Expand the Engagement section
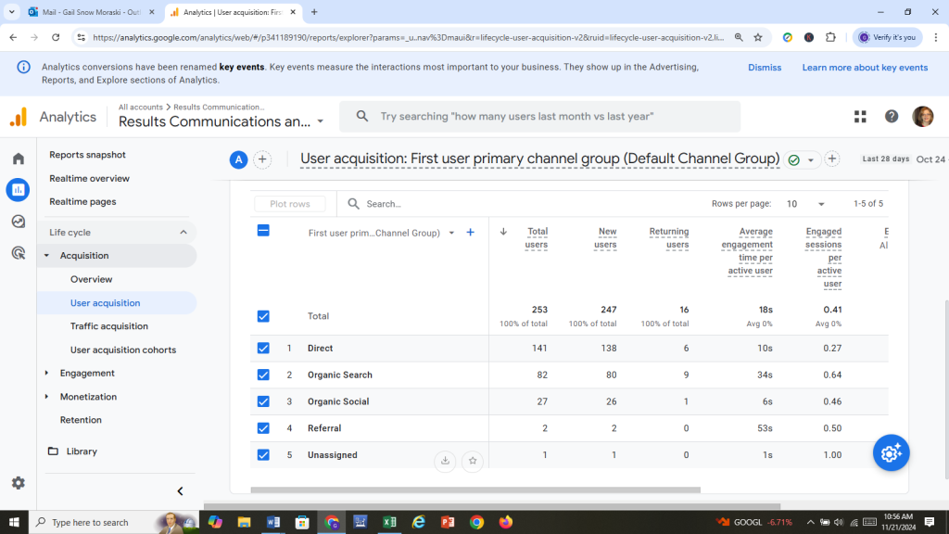 coord(46,373)
